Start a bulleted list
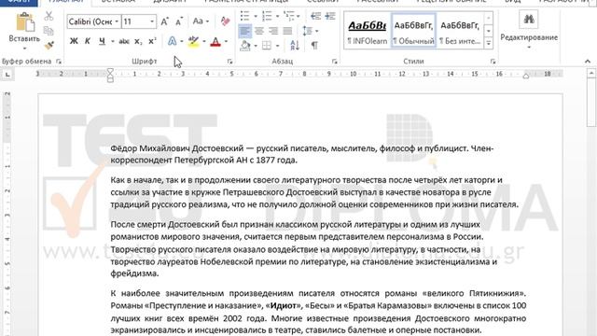Image resolution: width=597 pixels, height=336 pixels. pyautogui.click(x=245, y=16)
